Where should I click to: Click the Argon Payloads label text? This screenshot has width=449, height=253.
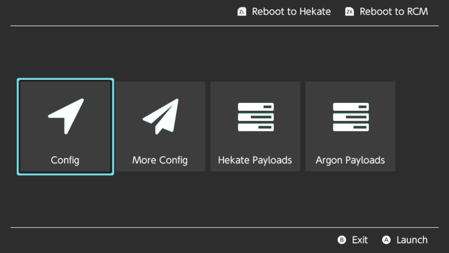350,160
